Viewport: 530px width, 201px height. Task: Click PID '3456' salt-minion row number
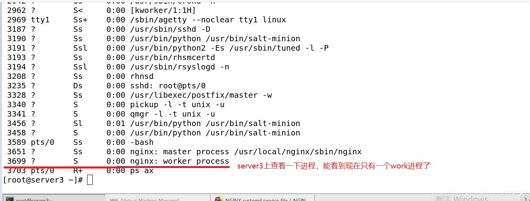click(x=17, y=124)
